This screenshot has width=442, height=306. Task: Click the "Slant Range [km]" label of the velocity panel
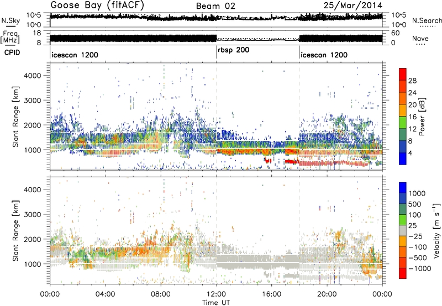coord(15,230)
